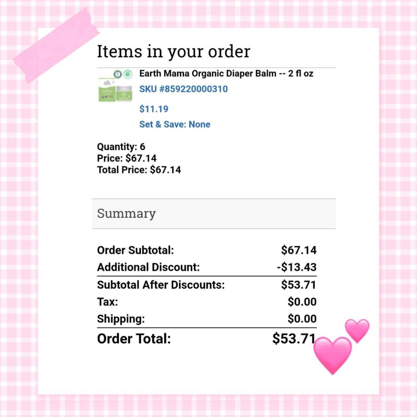Click the dark green circular badge icon
Image resolution: width=417 pixels, height=417 pixels.
pyautogui.click(x=118, y=74)
